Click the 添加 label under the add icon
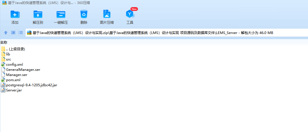Image resolution: width=308 pixels, height=132 pixels. 15,23
